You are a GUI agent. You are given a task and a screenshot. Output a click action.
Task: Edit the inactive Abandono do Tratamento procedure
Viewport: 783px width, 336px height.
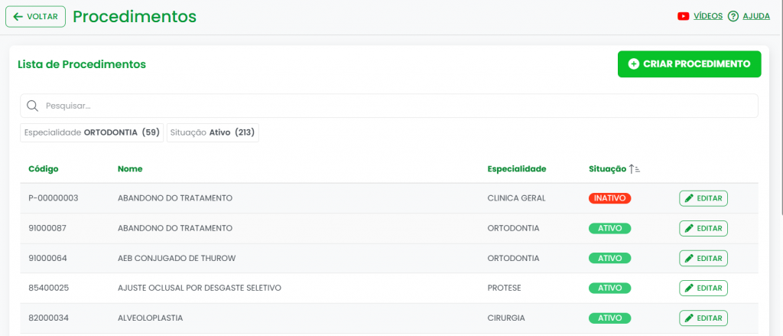click(x=703, y=198)
